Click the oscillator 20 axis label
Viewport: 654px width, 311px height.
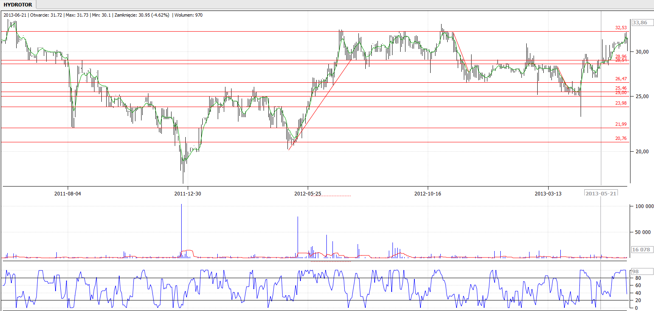click(638, 300)
